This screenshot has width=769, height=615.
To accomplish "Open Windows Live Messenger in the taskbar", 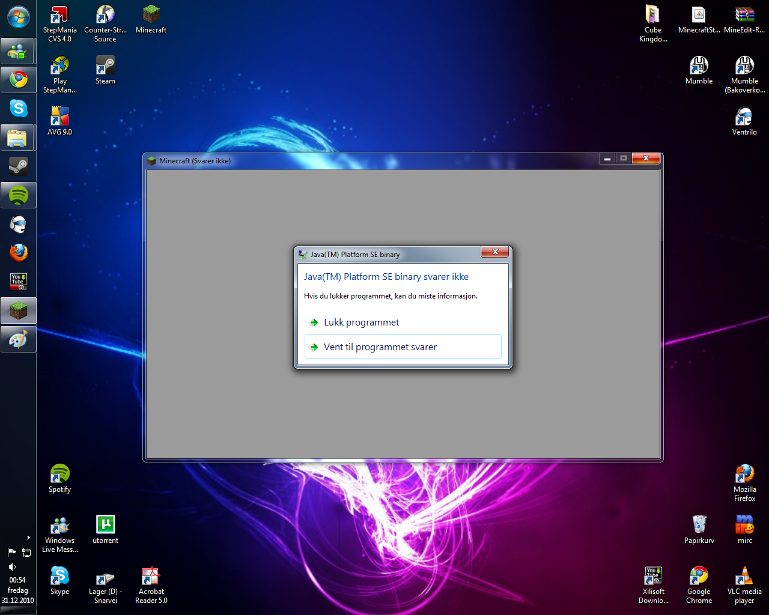I will point(18,51).
